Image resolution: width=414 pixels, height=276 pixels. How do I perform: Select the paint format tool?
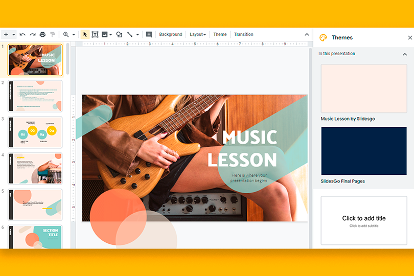coord(53,34)
